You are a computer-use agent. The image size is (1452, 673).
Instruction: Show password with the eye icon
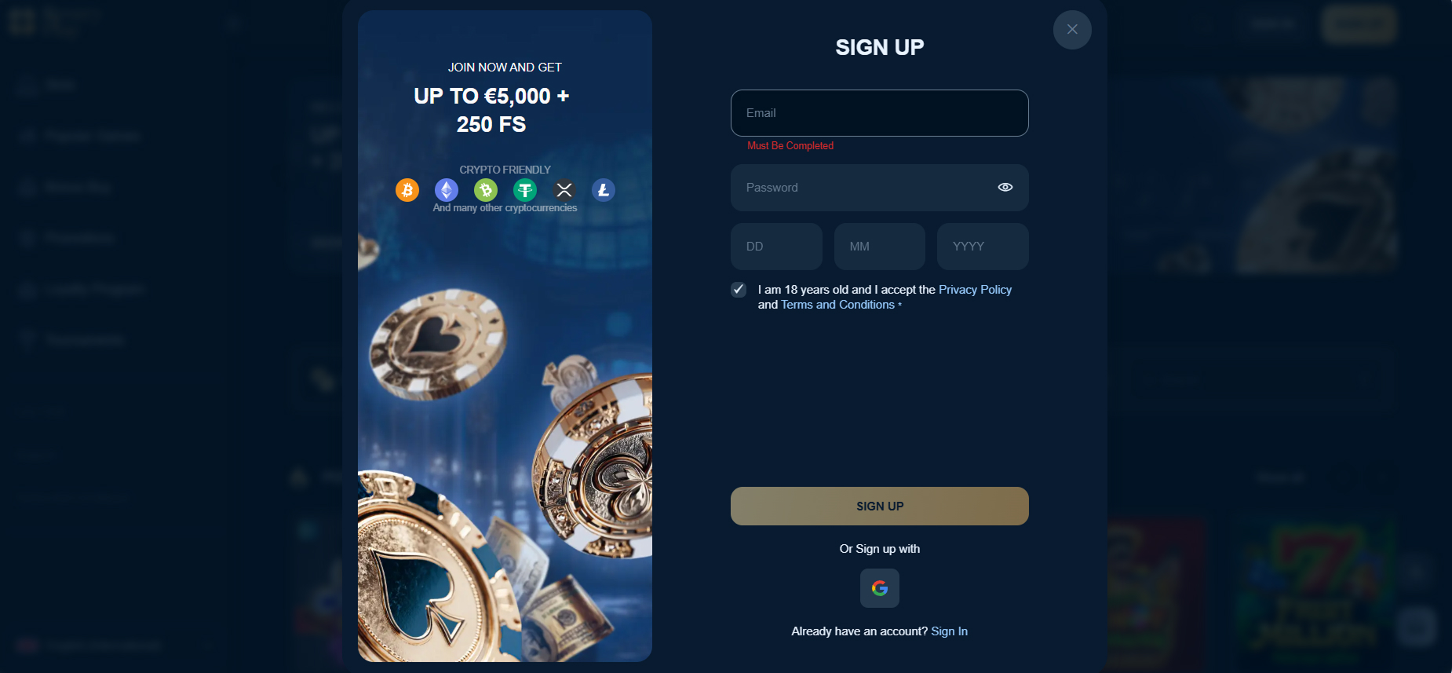[x=1005, y=188]
